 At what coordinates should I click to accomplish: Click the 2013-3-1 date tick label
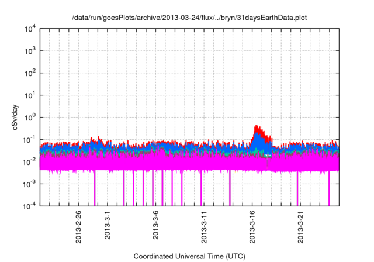[x=108, y=225]
